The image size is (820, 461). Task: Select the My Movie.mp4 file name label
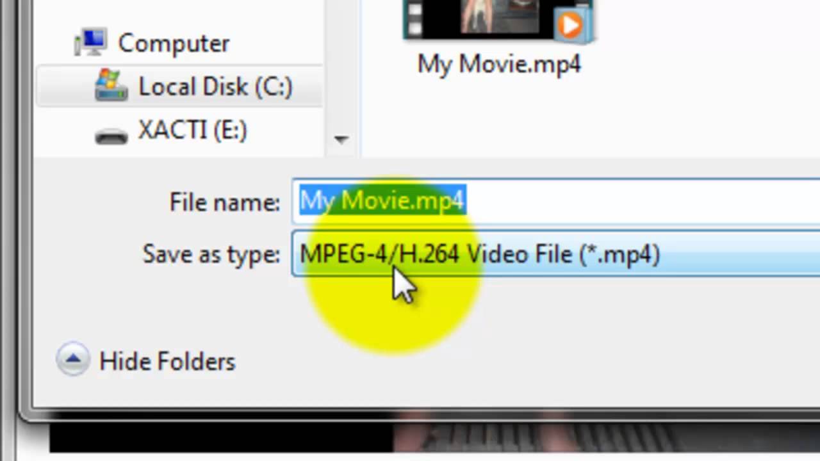[x=499, y=65]
